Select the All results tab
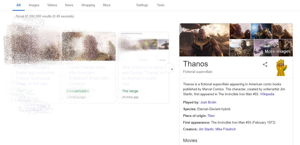The width and height of the screenshot is (300, 145). coord(18,5)
